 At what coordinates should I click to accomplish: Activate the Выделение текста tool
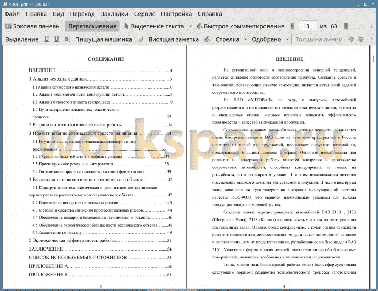[x=154, y=26]
